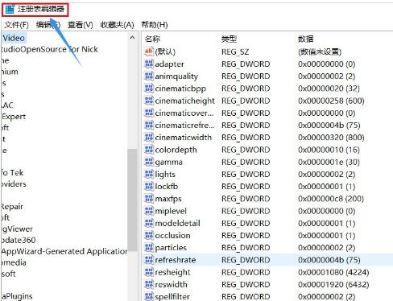Click the maxfps DWORD icon
Screen dimensions: 393x301
tap(149, 199)
